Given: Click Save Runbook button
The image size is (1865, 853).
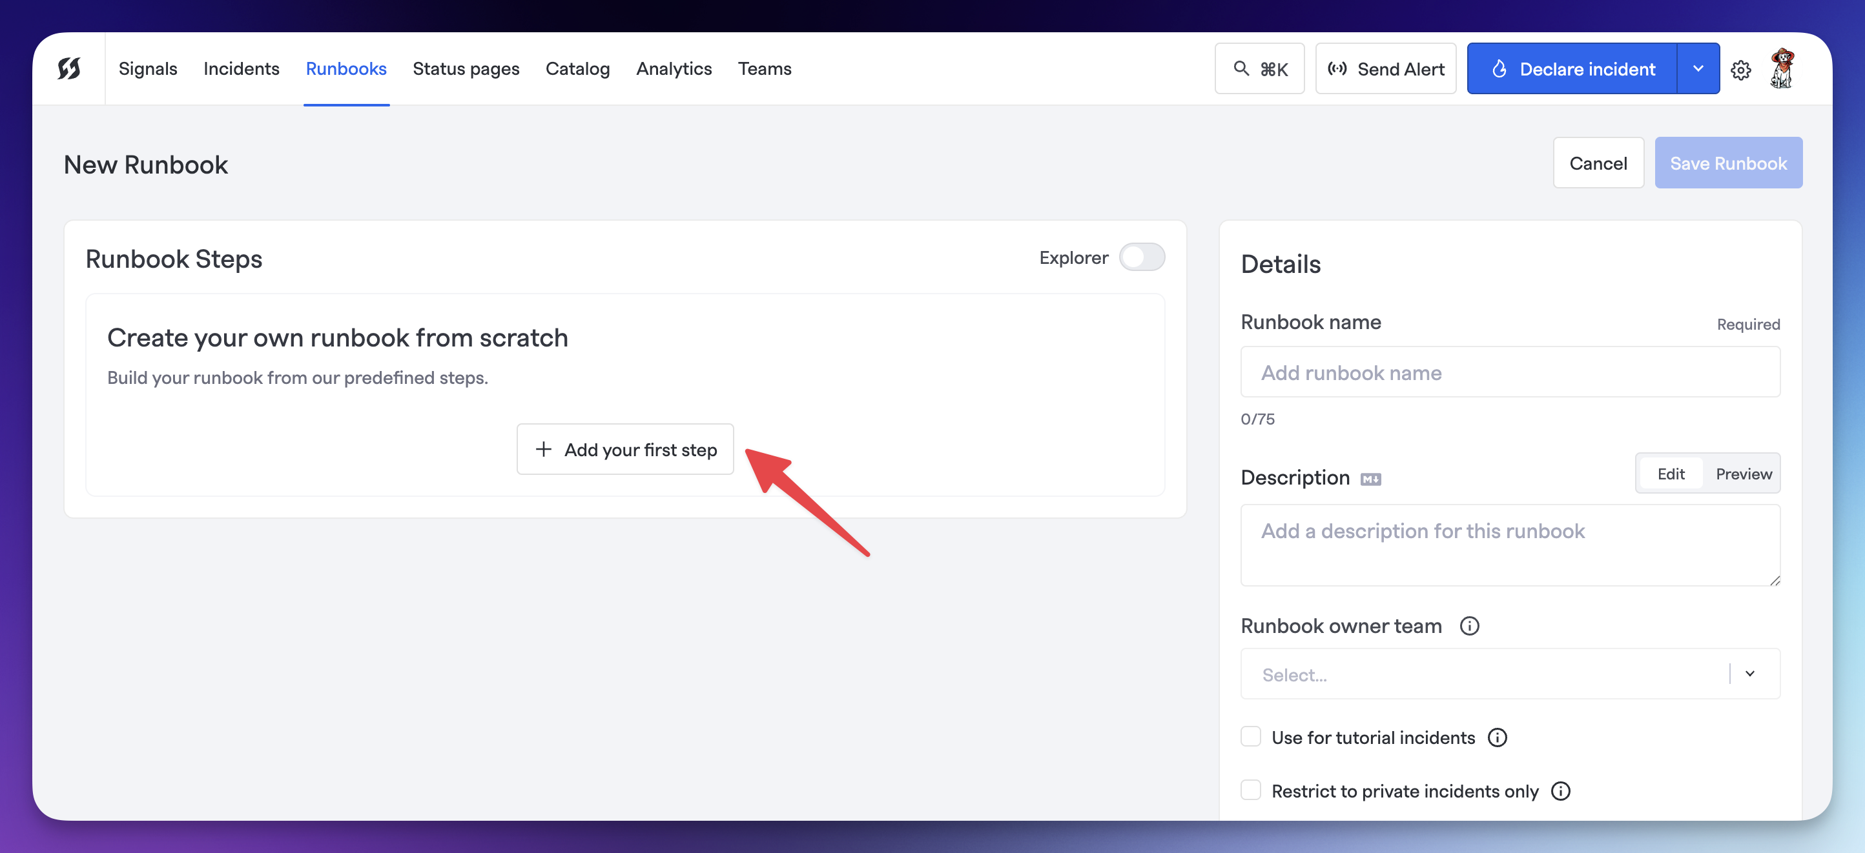Looking at the screenshot, I should 1728,163.
